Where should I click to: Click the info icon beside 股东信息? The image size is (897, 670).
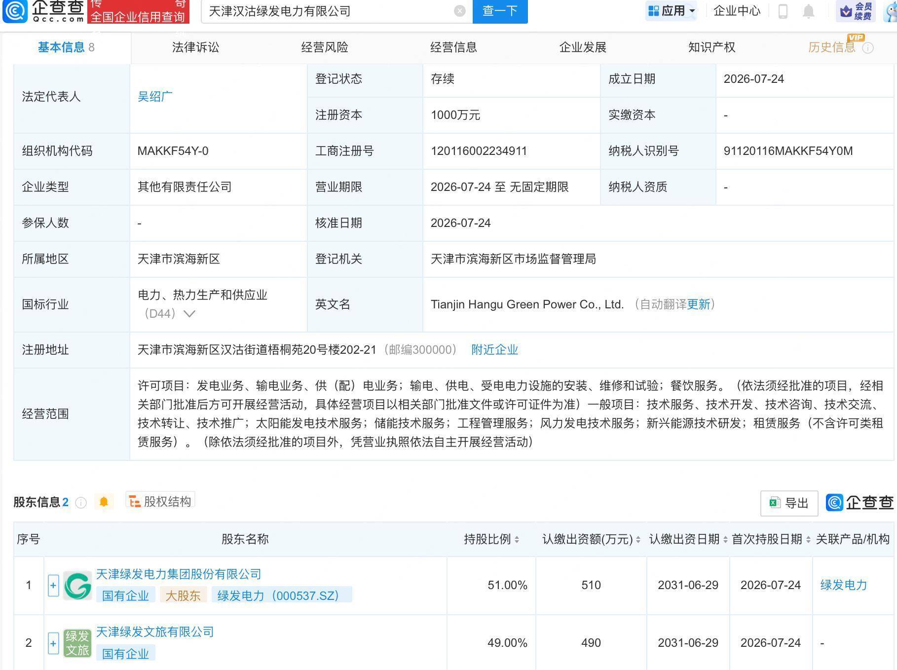click(x=81, y=502)
